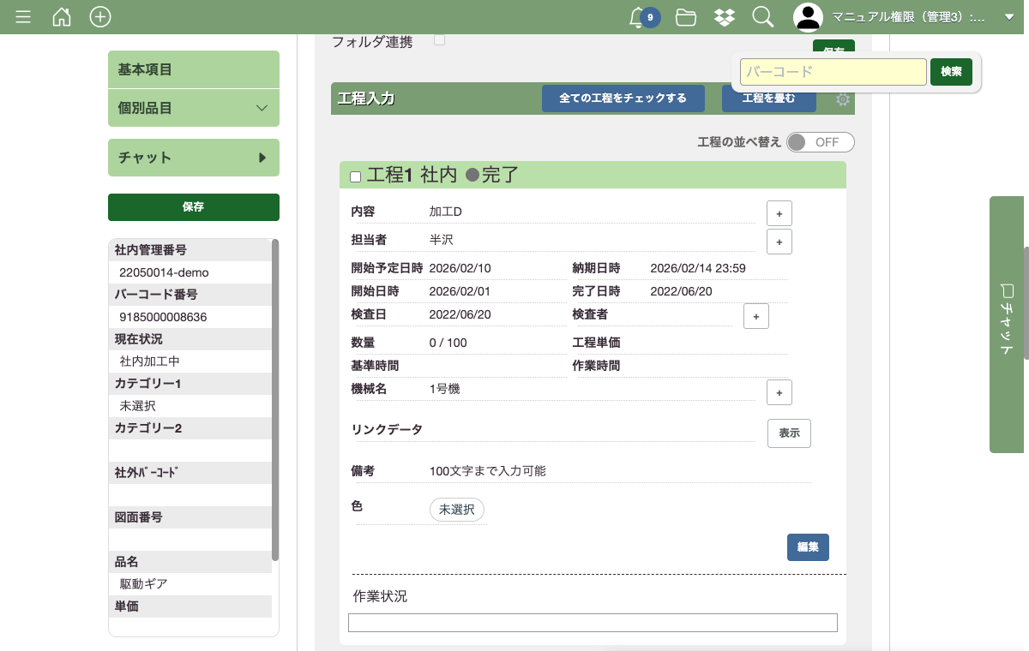Open the user account dropdown arrow
The height and width of the screenshot is (651, 1029).
point(1009,17)
